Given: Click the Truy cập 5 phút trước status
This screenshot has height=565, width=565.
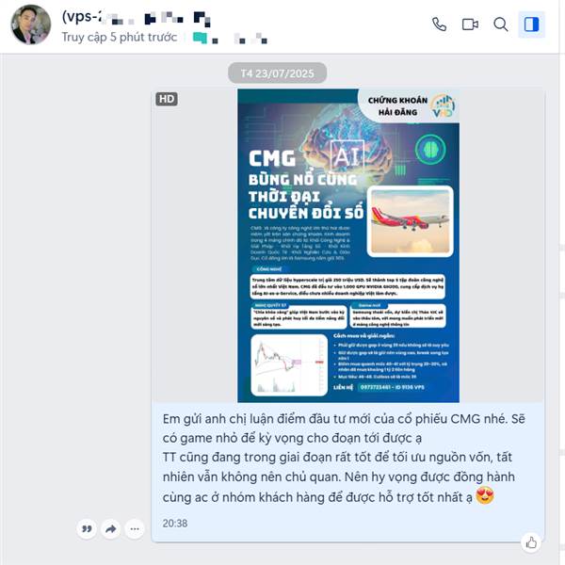Looking at the screenshot, I should tap(120, 37).
